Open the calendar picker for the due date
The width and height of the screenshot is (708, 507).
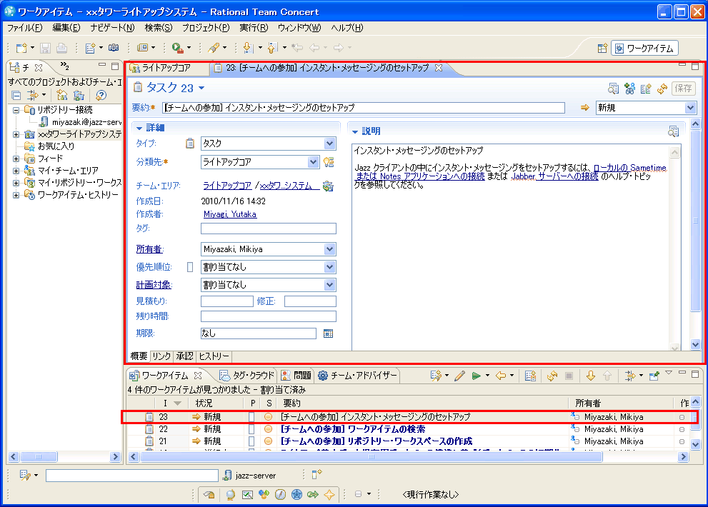pyautogui.click(x=328, y=333)
